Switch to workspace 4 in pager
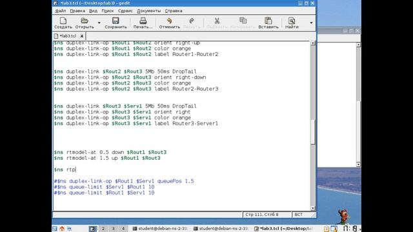This screenshot has width=413, height=232. (x=123, y=229)
